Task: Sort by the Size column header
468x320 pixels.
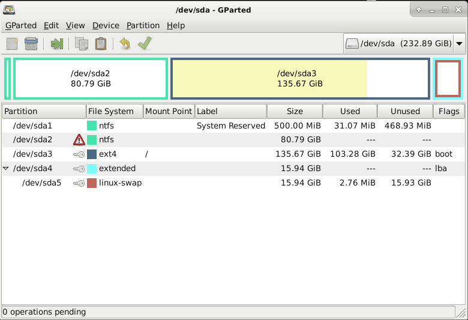Action: (x=295, y=112)
